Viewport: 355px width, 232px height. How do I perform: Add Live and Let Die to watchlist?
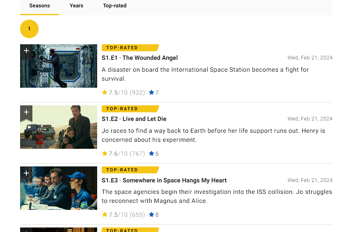(x=26, y=112)
